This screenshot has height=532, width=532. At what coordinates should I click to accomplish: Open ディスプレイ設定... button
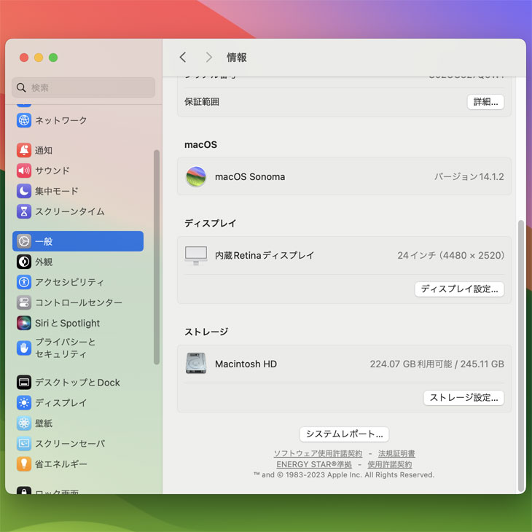pos(459,289)
